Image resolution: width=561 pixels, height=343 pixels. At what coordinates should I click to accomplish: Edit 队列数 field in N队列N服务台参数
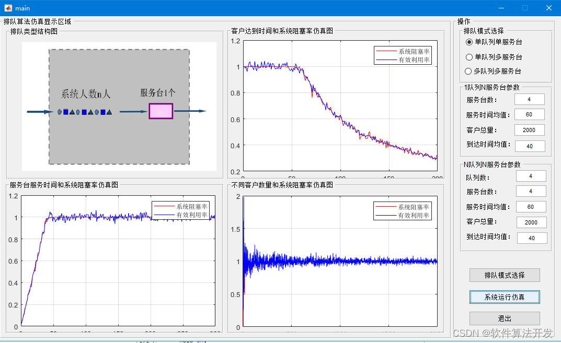coord(531,176)
